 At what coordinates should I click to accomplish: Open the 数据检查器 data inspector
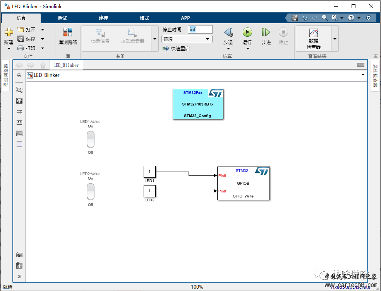[314, 39]
